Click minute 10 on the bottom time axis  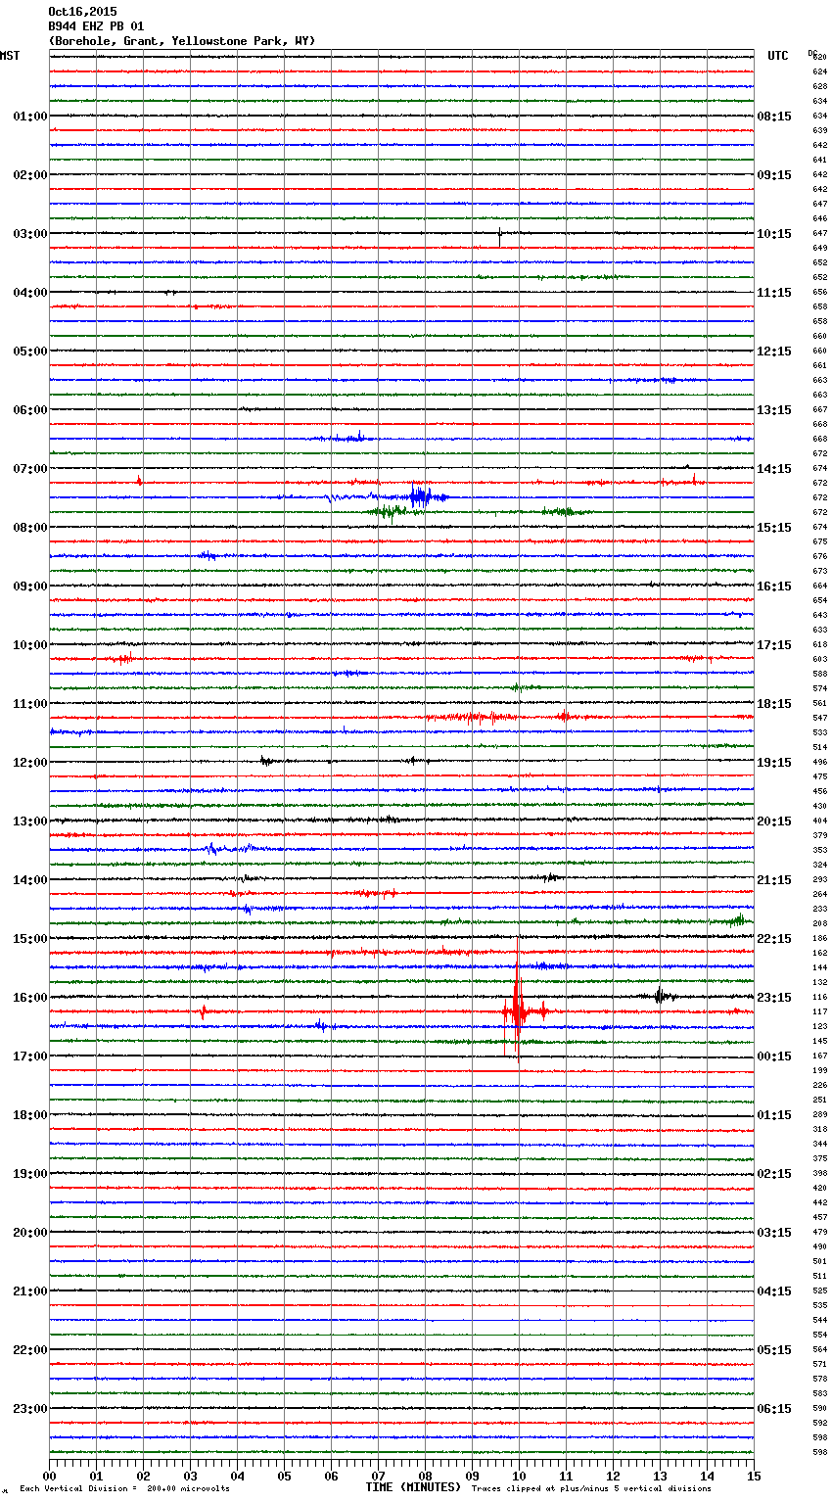(x=519, y=1476)
